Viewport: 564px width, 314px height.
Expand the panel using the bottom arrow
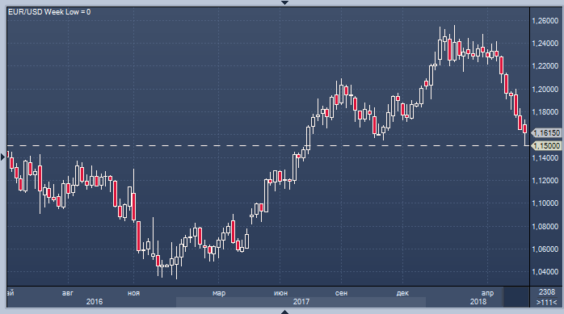click(284, 312)
